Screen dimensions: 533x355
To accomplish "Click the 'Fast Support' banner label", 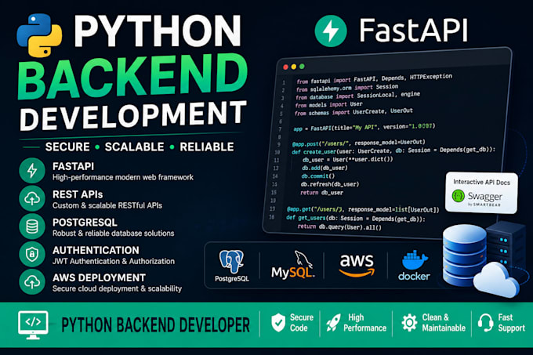I will (x=511, y=322).
